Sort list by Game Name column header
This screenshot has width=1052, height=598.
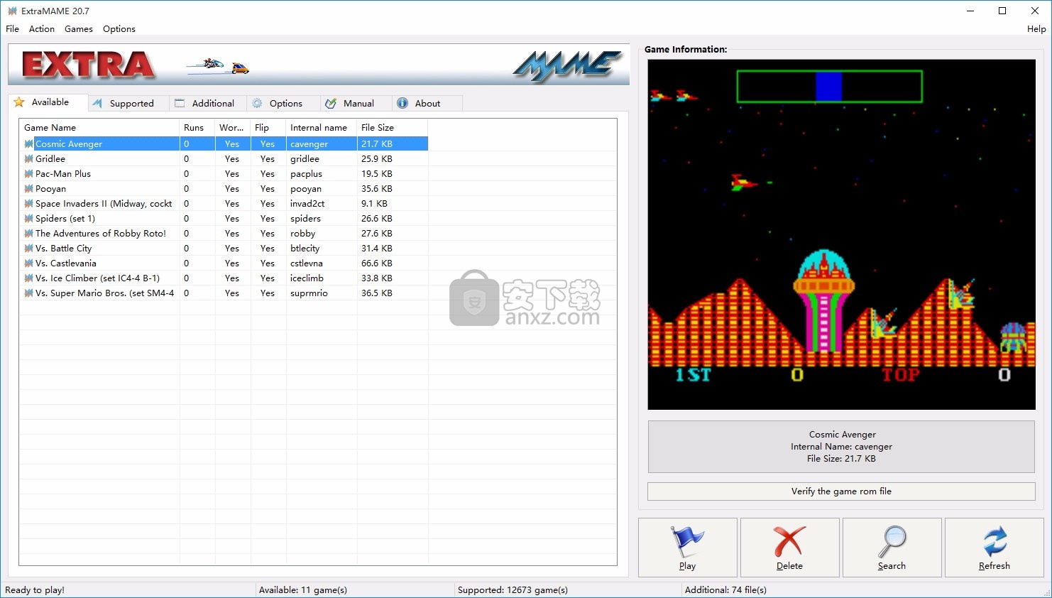pos(99,128)
